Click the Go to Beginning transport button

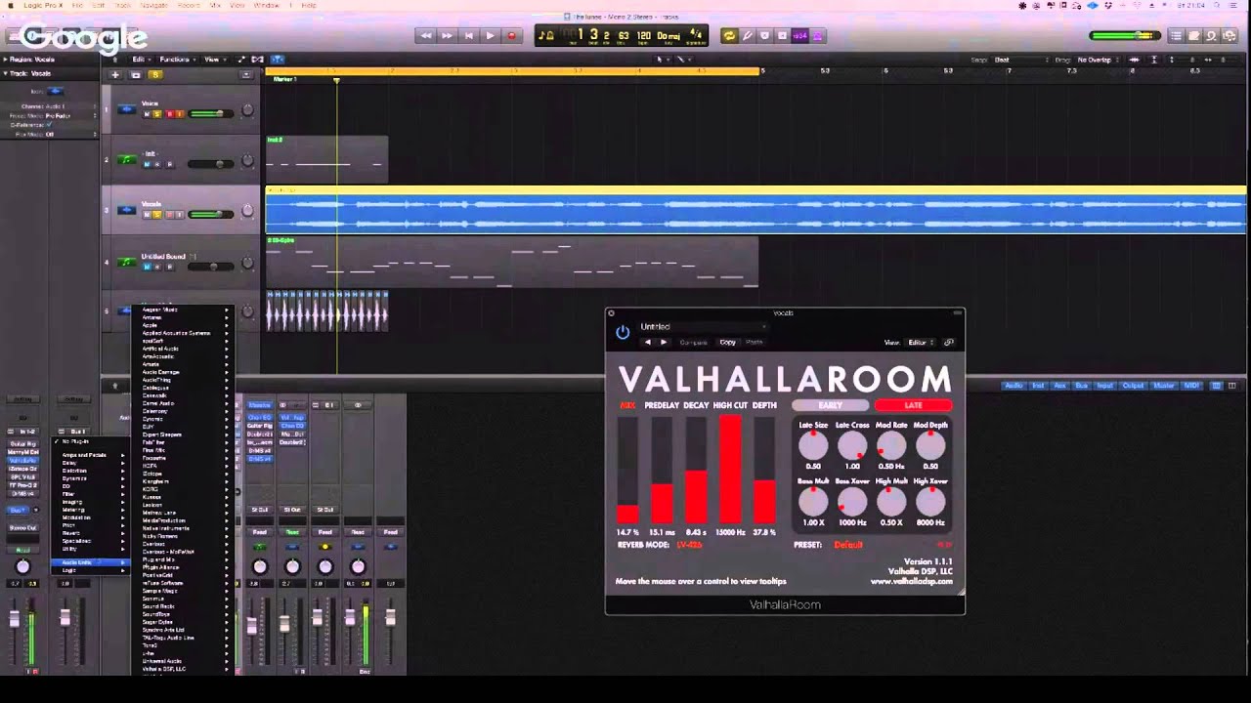point(468,36)
